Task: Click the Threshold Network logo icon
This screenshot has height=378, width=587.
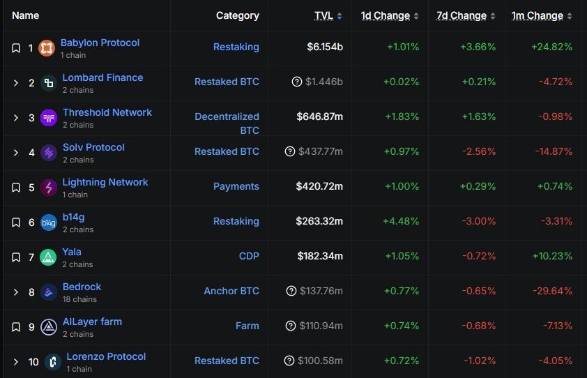Action: [x=49, y=118]
